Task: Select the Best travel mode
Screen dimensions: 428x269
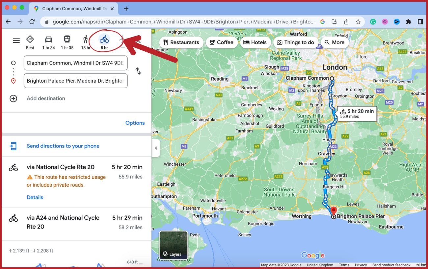Action: 30,42
